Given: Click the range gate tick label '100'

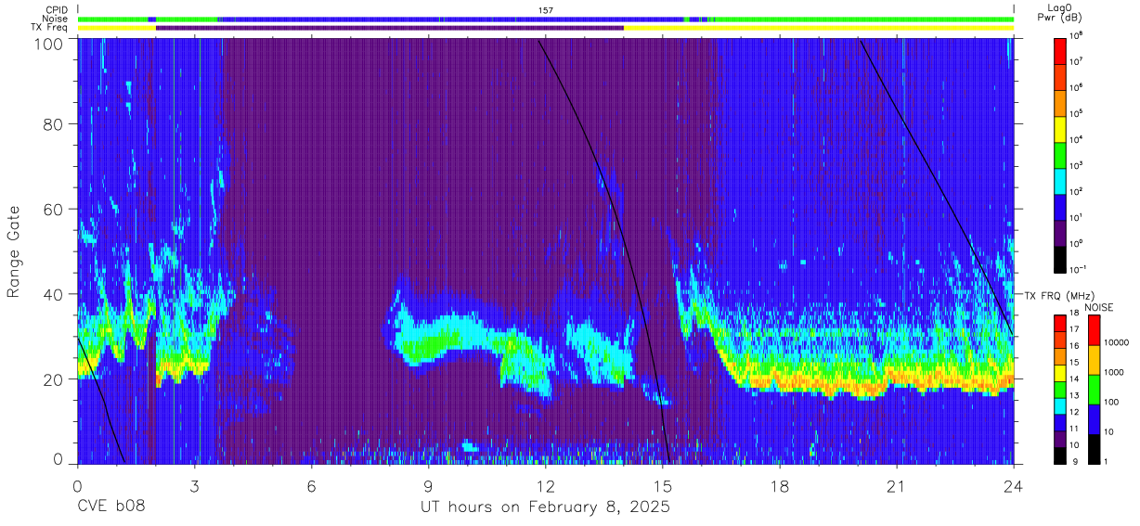Looking at the screenshot, I should (x=48, y=43).
